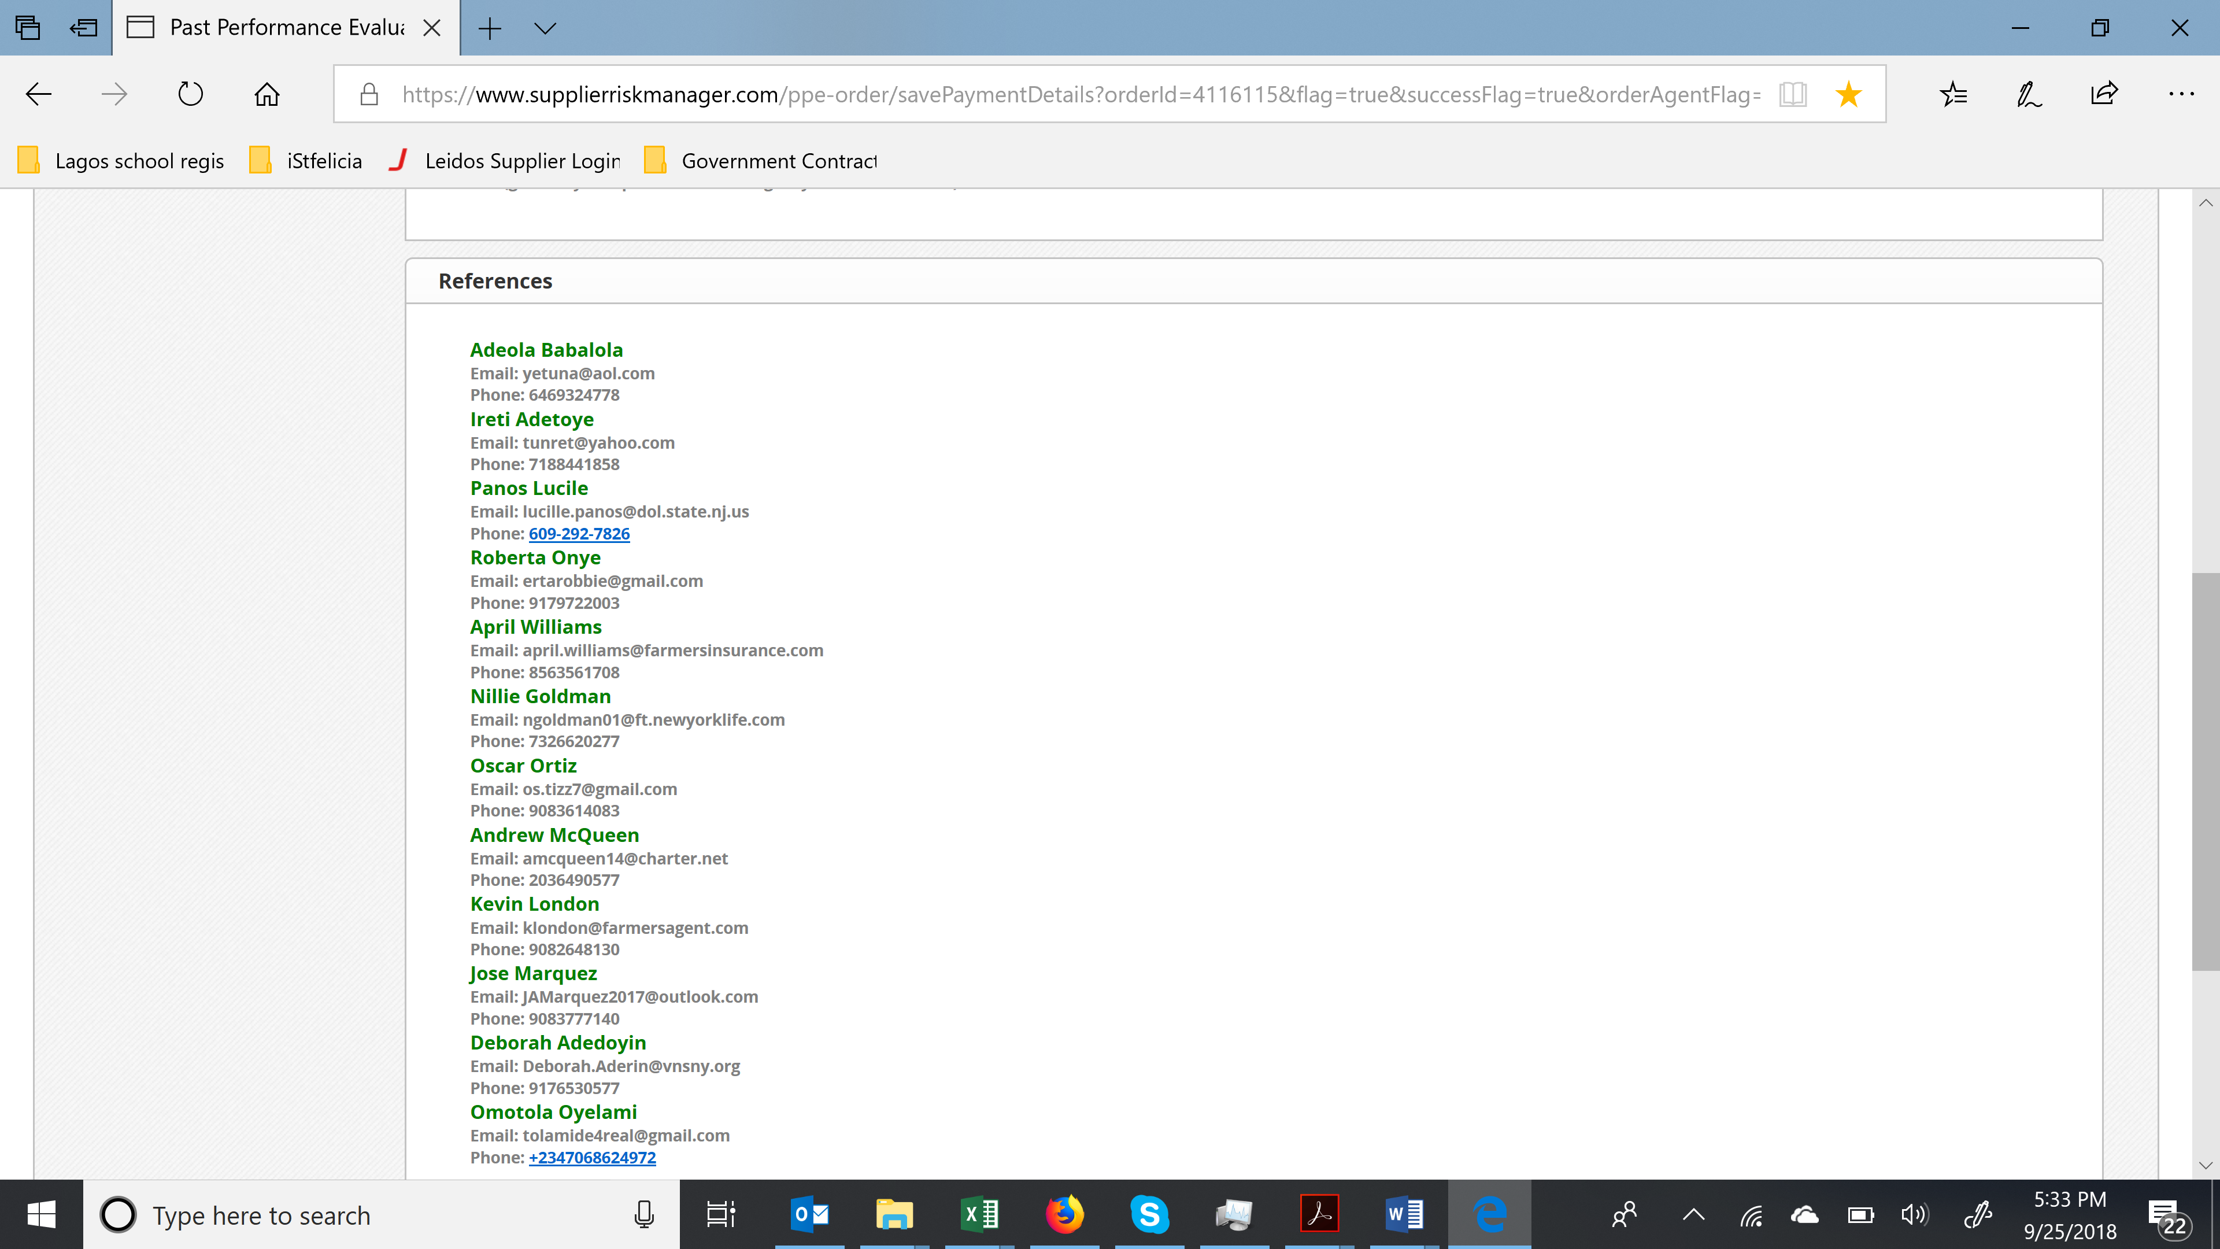Viewport: 2220px width, 1249px height.
Task: Click the Adeola Babalola reference name
Action: 546,350
